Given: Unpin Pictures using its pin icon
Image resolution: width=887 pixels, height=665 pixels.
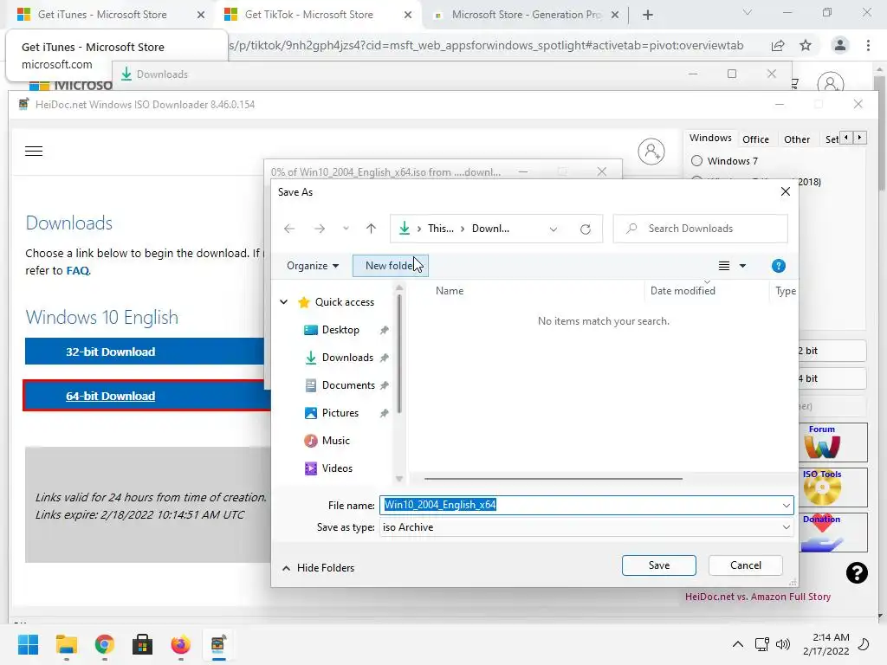Looking at the screenshot, I should click(x=384, y=413).
